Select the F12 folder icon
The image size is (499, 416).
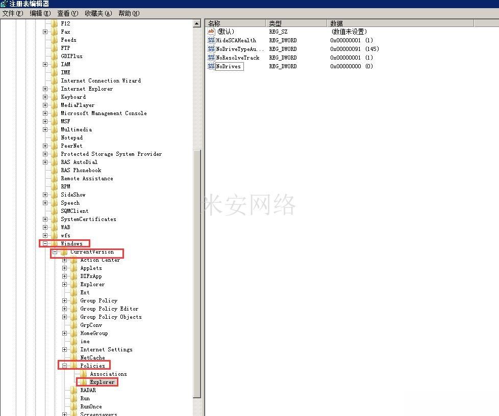pyautogui.click(x=55, y=23)
